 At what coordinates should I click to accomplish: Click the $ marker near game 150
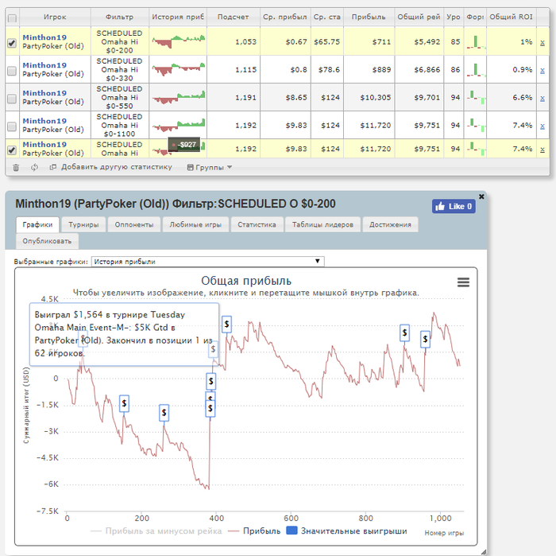tap(124, 403)
